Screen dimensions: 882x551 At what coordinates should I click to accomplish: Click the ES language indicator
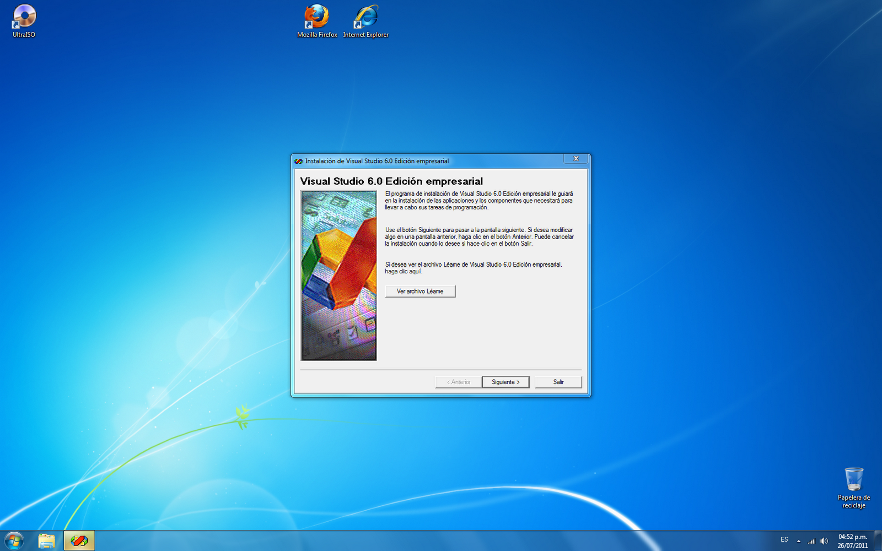784,539
